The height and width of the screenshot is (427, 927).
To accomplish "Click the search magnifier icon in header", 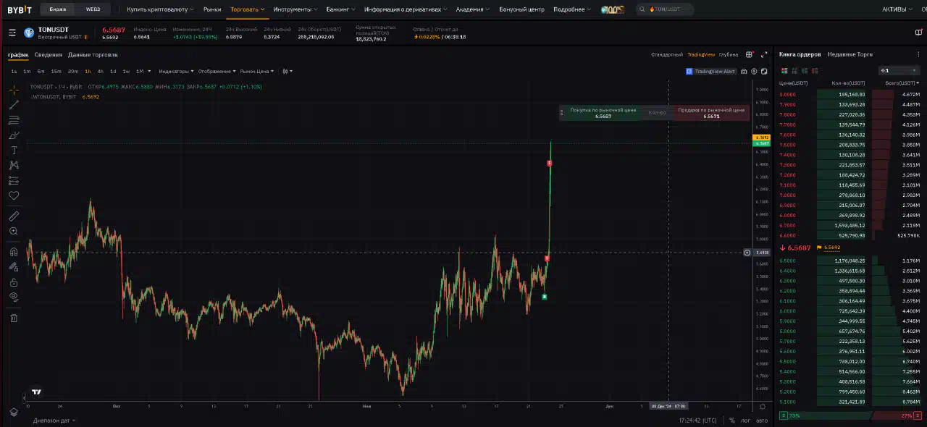I will click(x=643, y=9).
